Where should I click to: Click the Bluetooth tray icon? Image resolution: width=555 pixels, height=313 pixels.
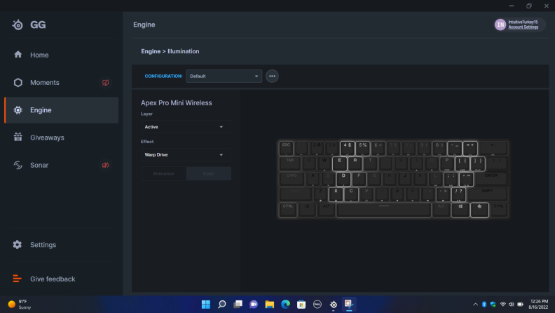point(484,304)
